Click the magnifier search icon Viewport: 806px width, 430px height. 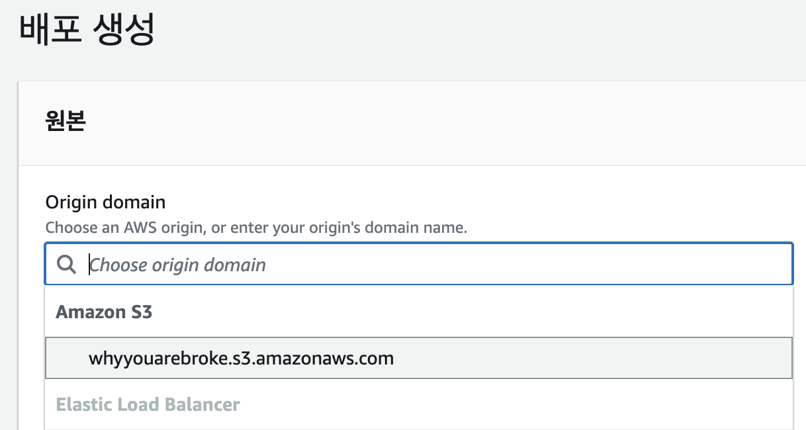(x=66, y=265)
